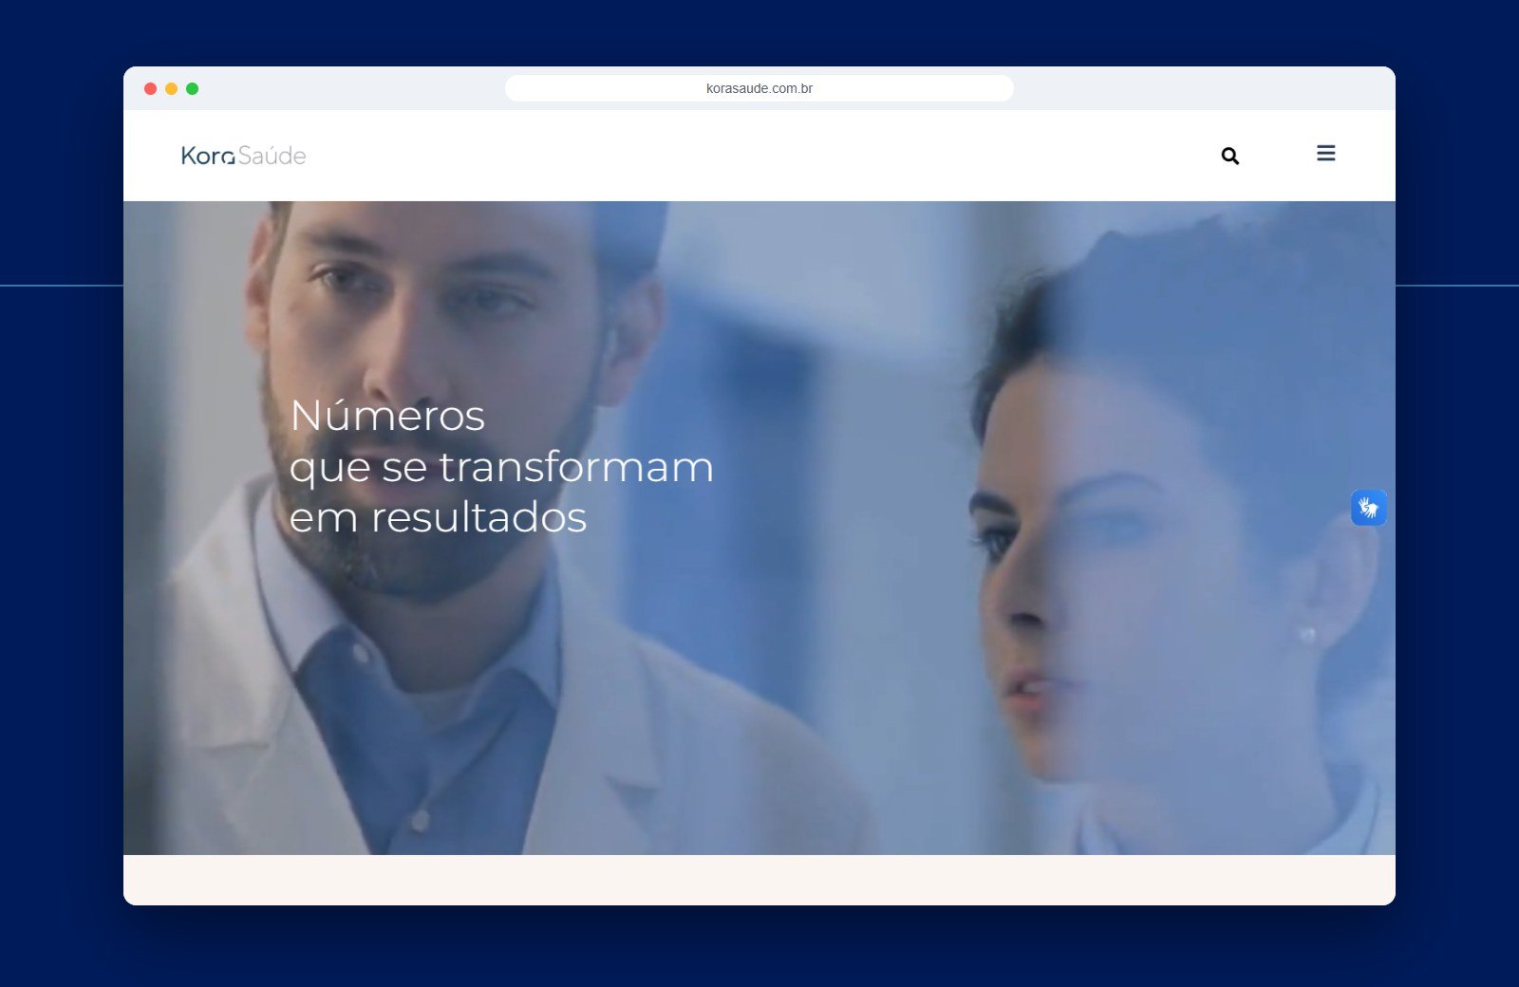Click the "Saúde" part of the logo
The height and width of the screenshot is (987, 1519).
272,156
